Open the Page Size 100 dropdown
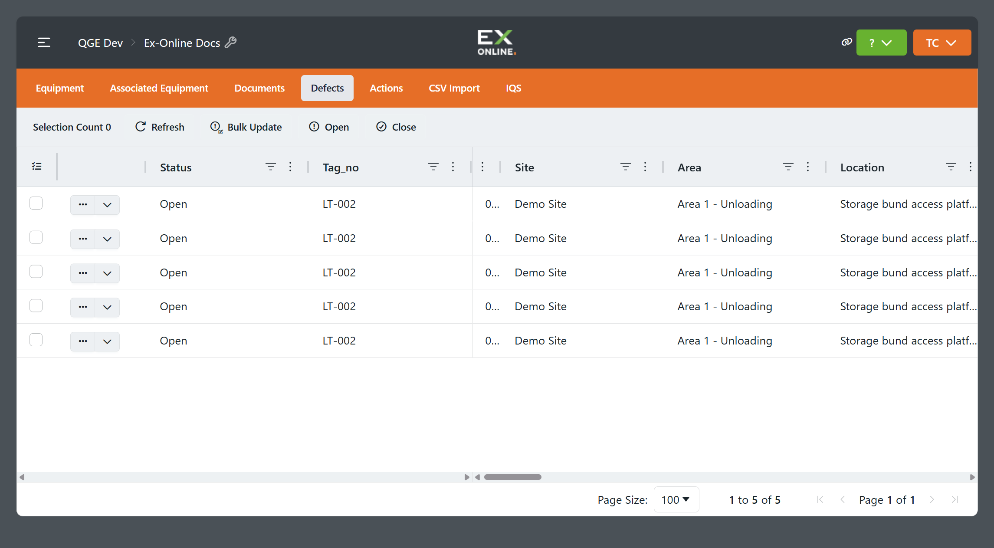The image size is (994, 548). click(x=676, y=499)
